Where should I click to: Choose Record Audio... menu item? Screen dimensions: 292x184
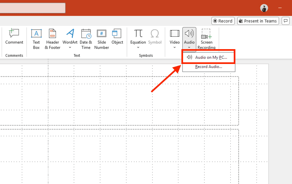(209, 67)
